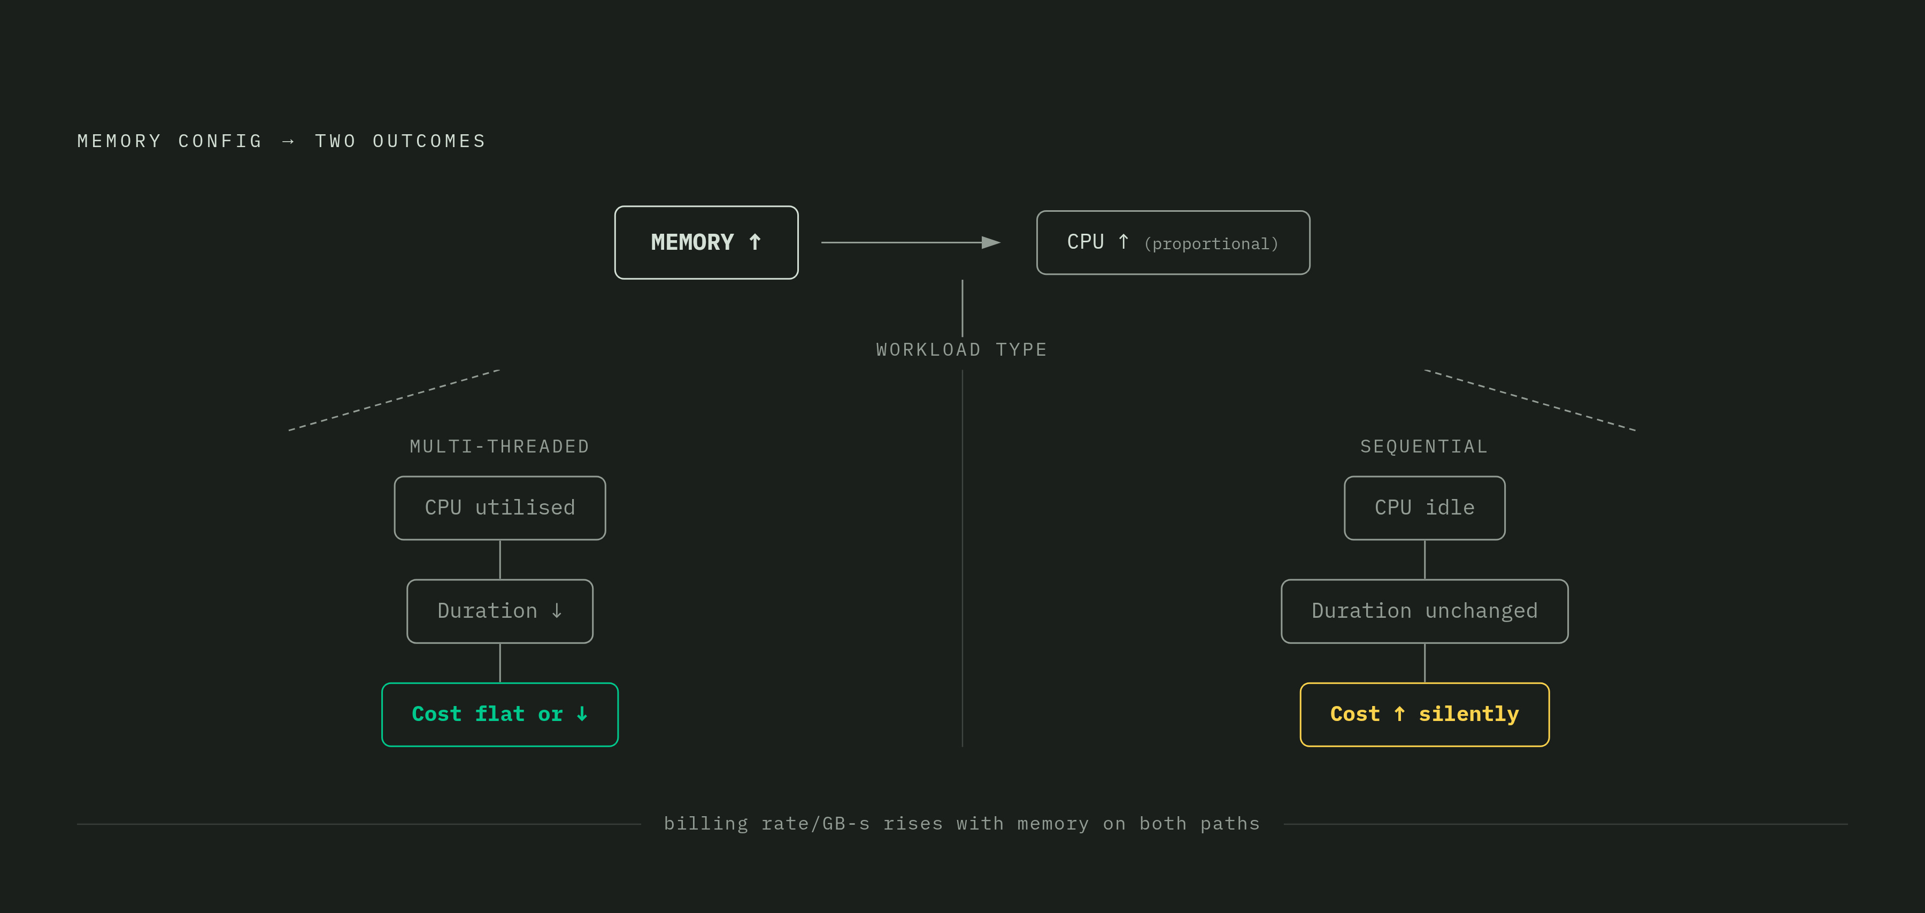Click the CPU utilised node

pos(500,508)
